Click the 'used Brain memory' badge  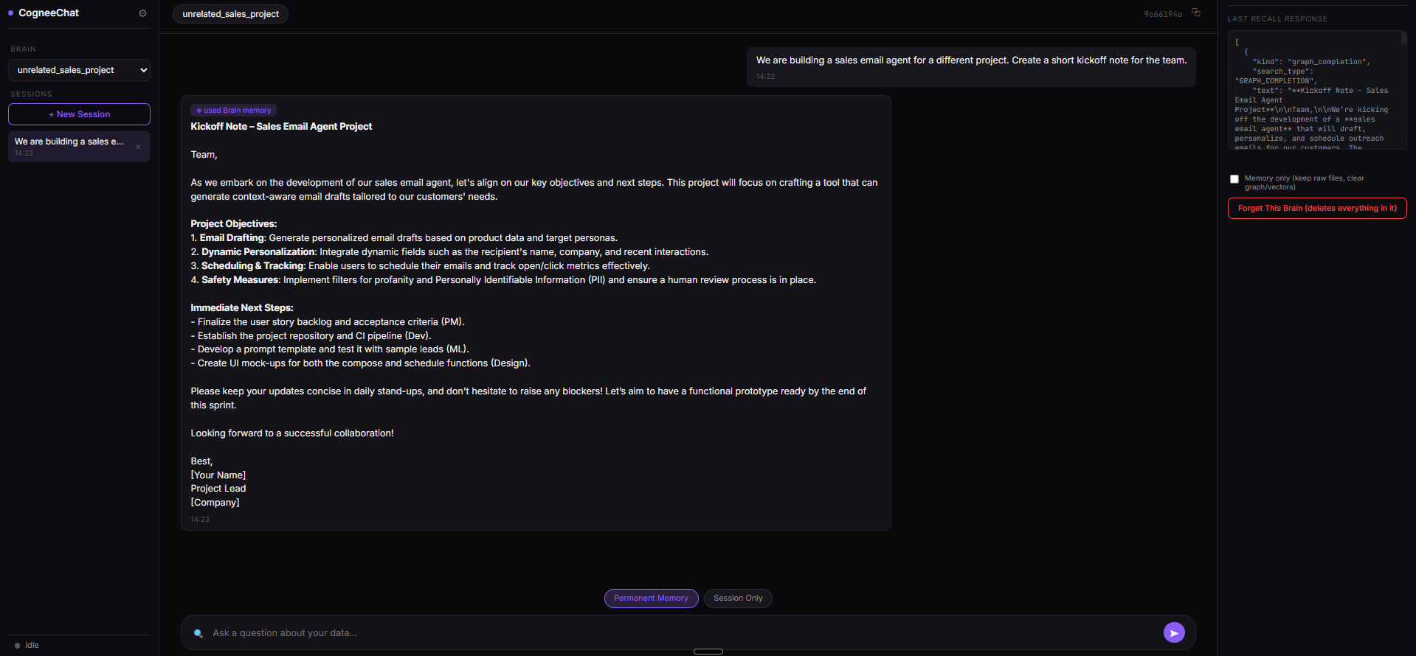click(233, 110)
